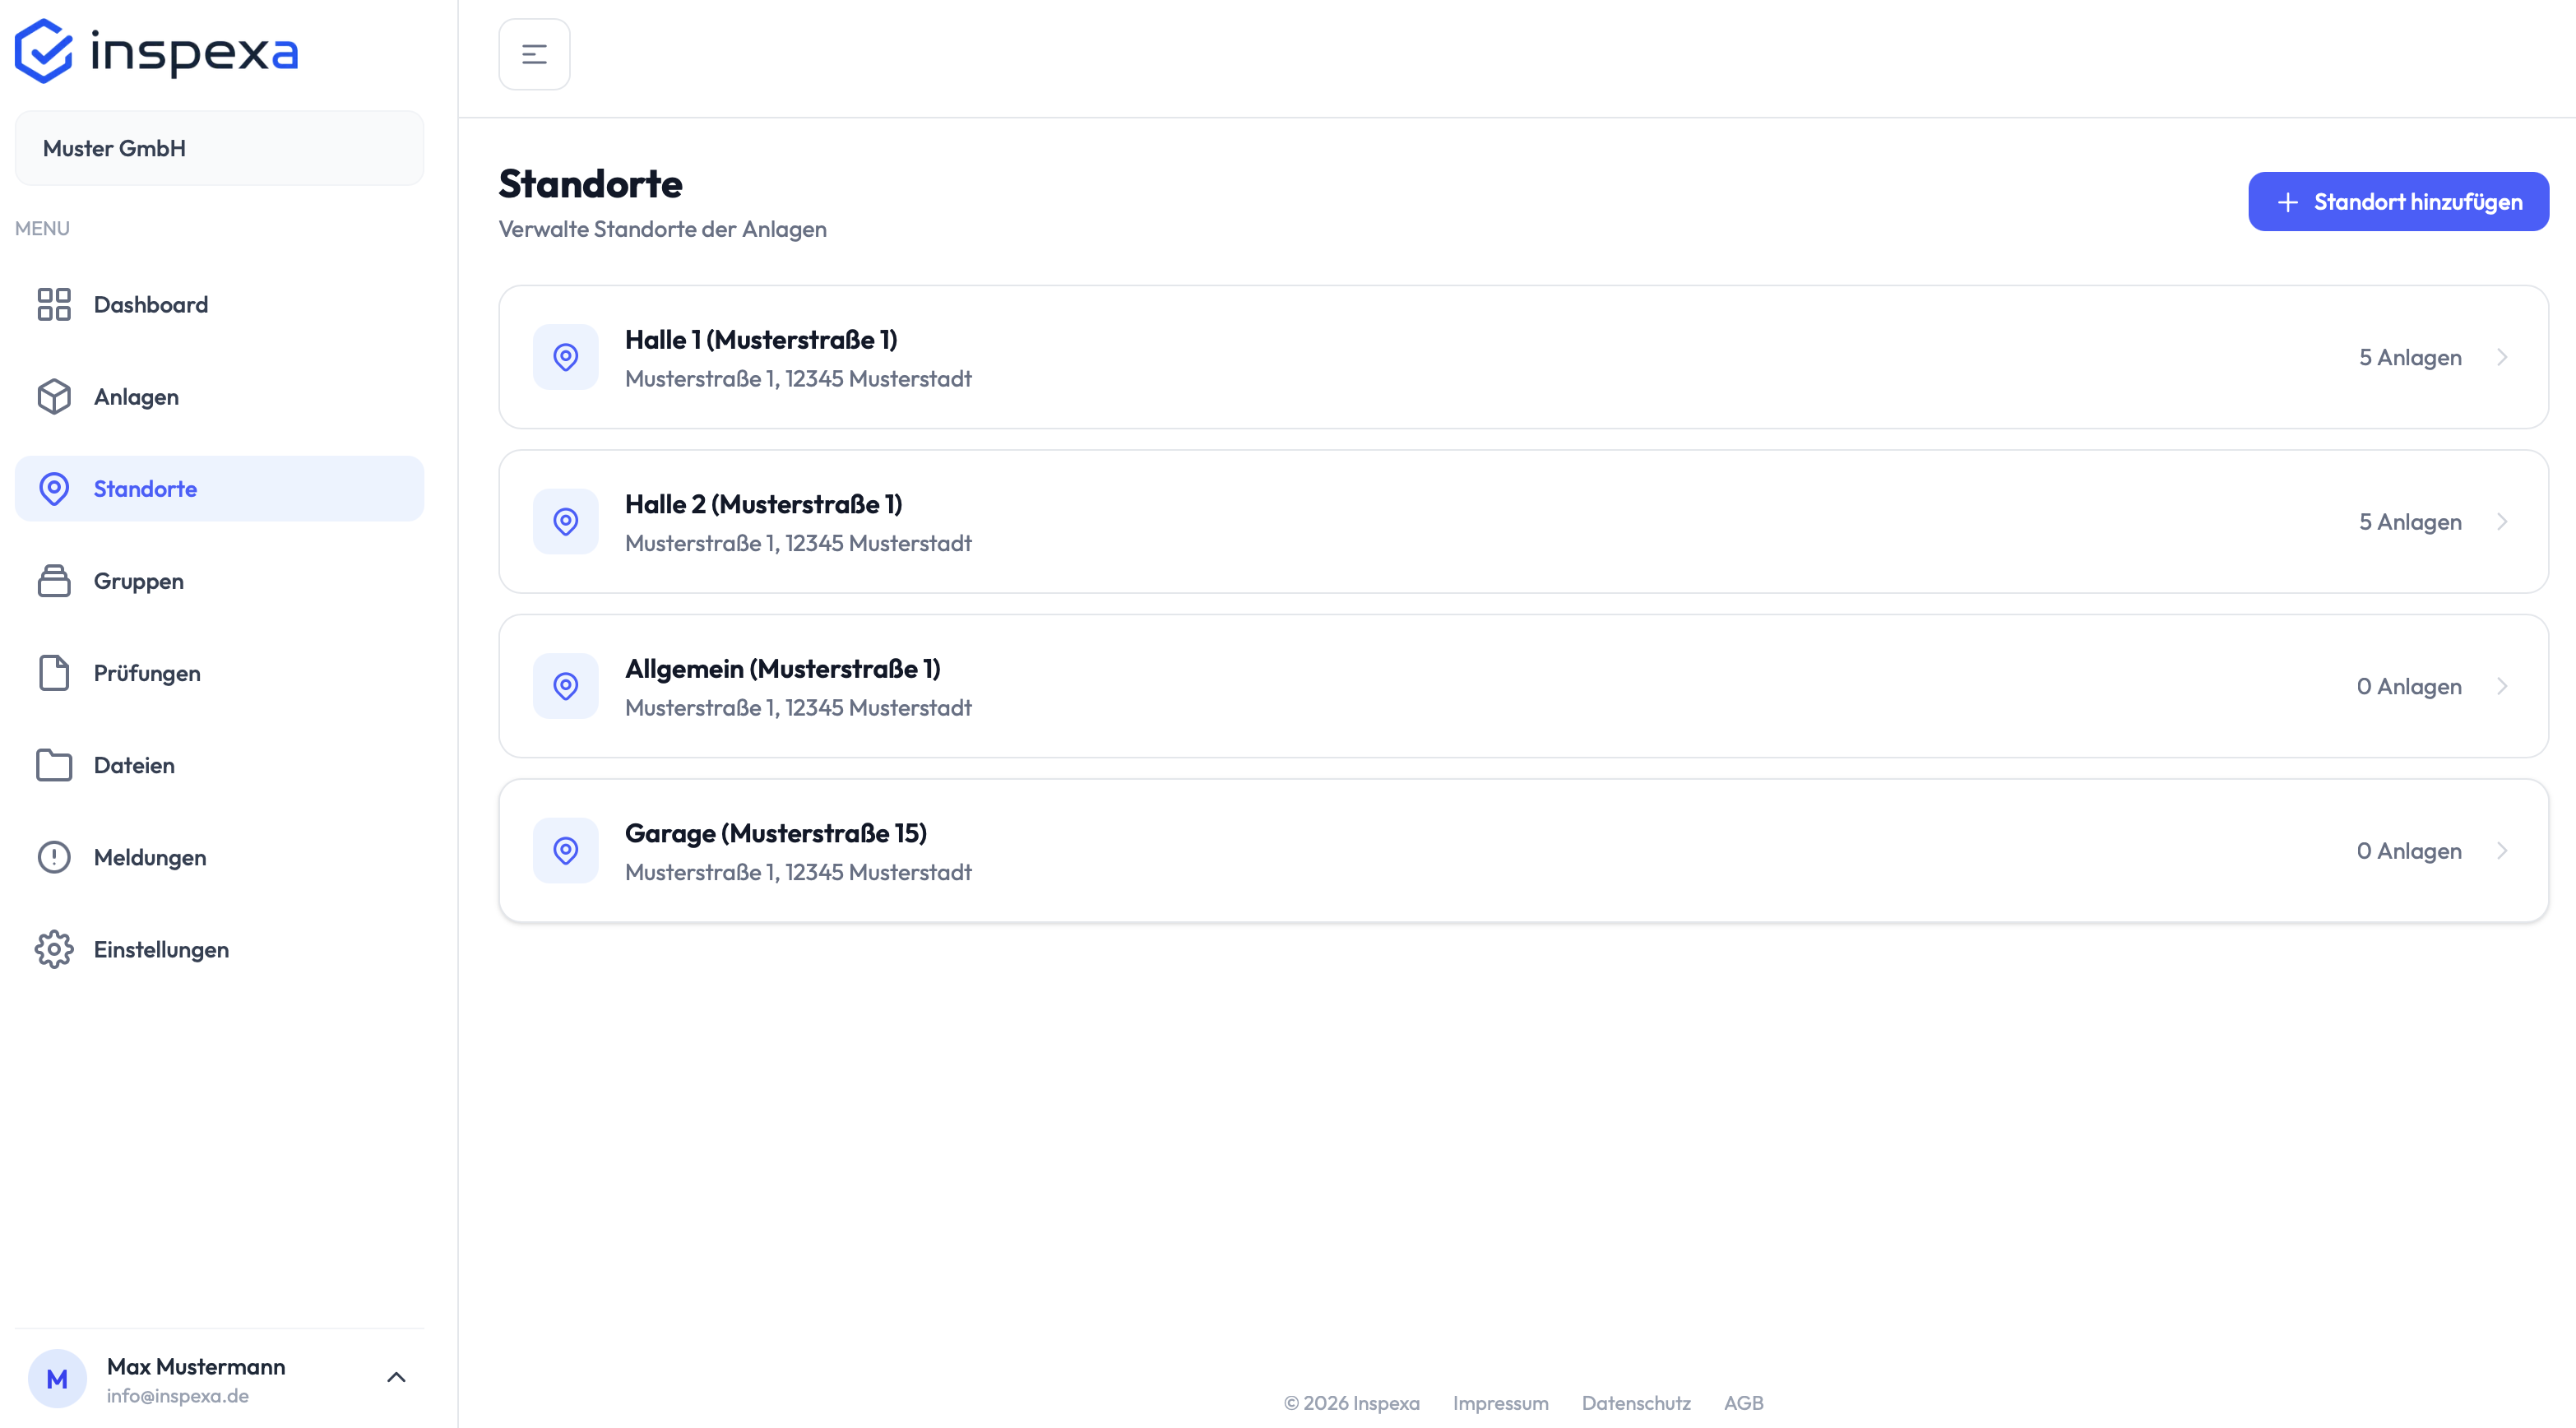This screenshot has width=2576, height=1428.
Task: Select the Standorte menu item
Action: tap(219, 488)
